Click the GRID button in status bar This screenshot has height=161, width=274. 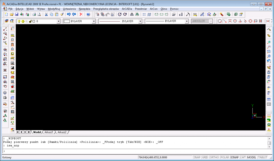point(205,158)
